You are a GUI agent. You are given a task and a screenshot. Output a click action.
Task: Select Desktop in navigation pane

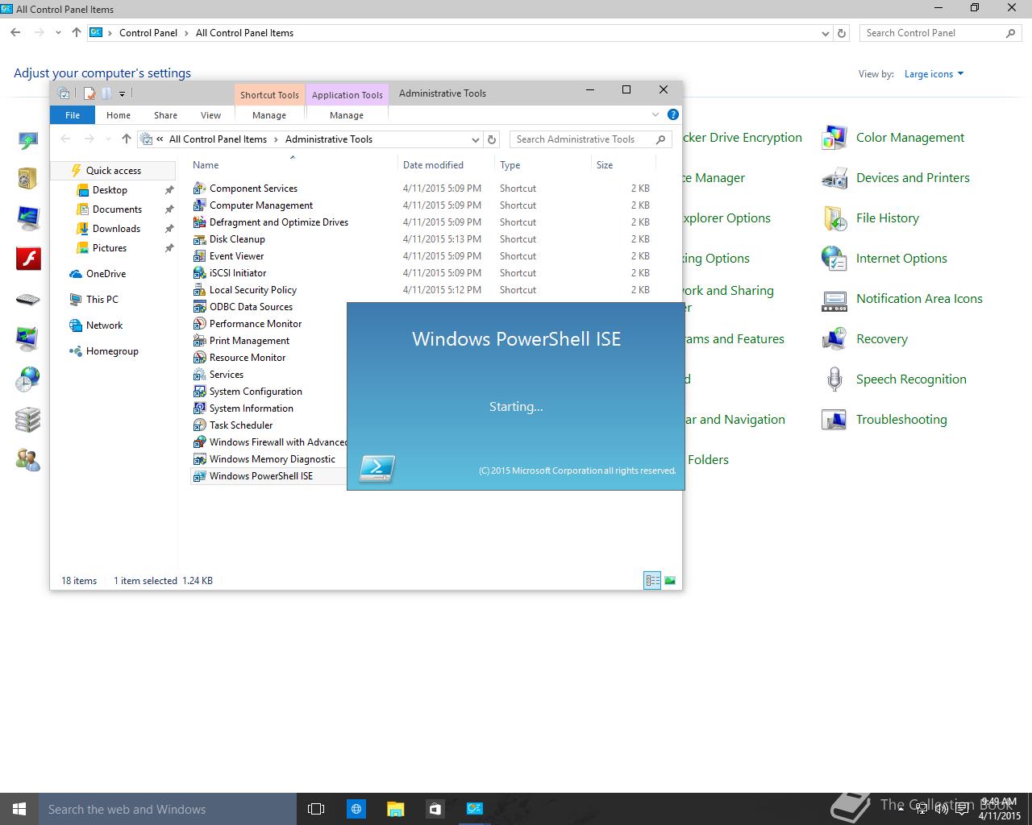(110, 190)
